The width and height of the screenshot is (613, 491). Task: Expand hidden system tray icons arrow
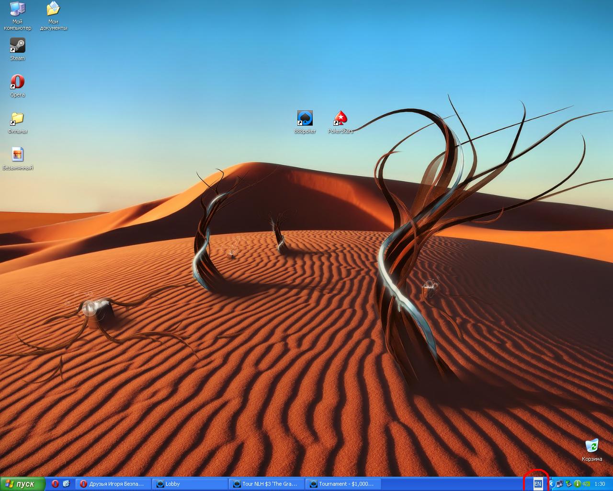(551, 484)
